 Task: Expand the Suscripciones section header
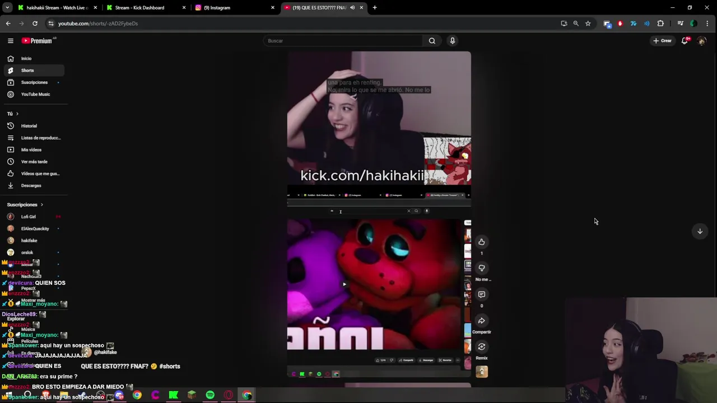pos(25,205)
